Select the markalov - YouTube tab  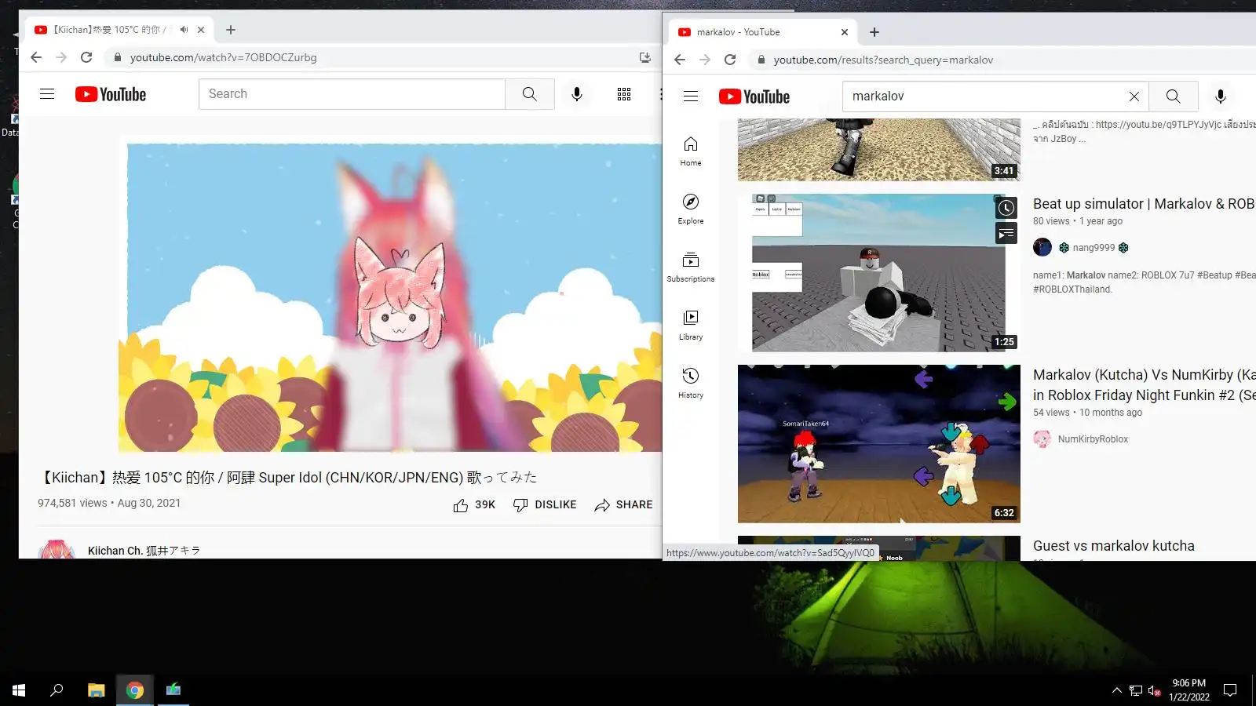(x=763, y=32)
